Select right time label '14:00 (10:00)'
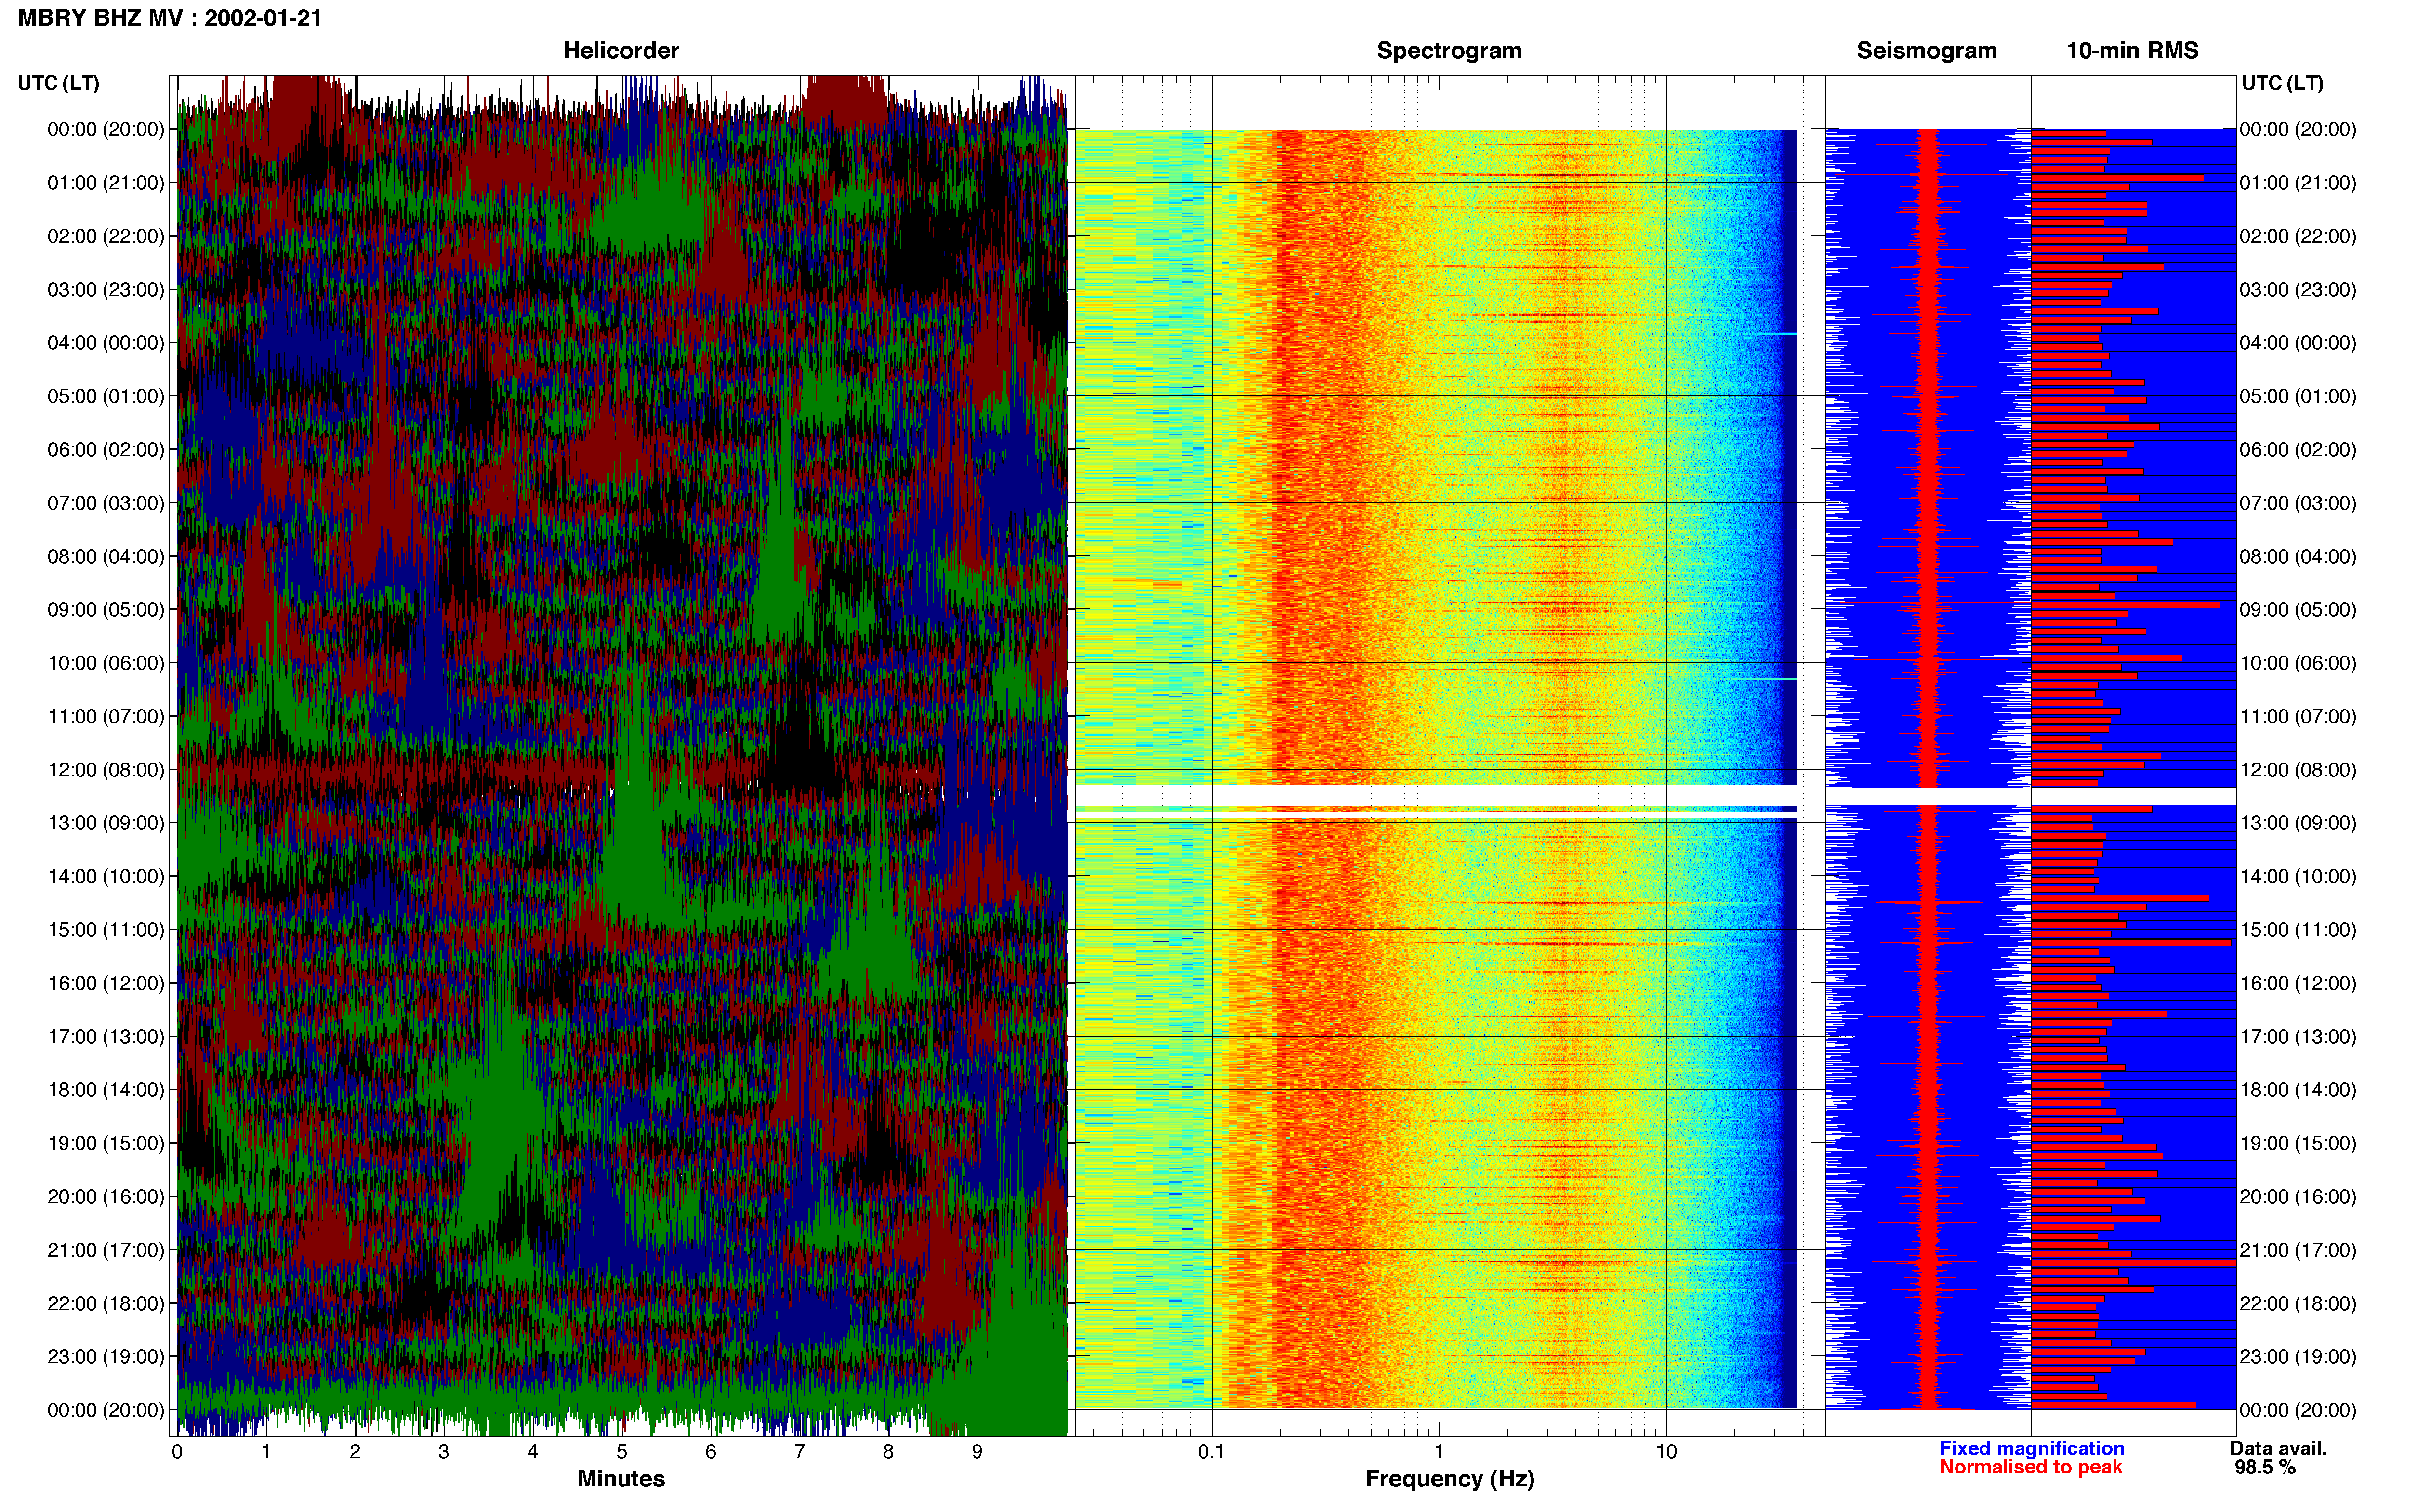This screenshot has width=2418, height=1512. tap(2298, 877)
